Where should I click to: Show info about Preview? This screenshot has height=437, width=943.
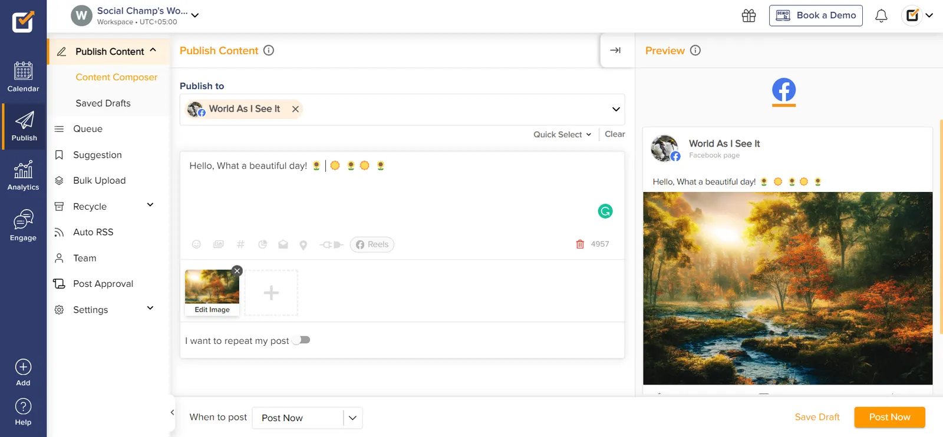pos(695,51)
